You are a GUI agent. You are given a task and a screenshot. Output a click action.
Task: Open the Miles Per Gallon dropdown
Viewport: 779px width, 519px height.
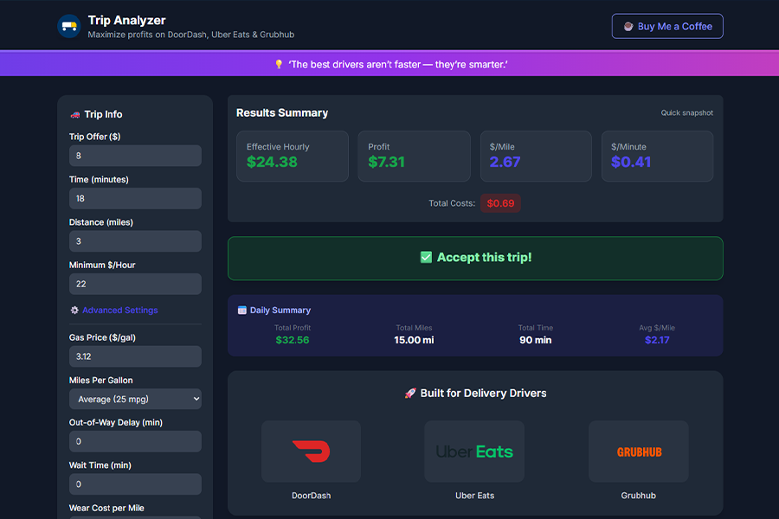point(135,399)
